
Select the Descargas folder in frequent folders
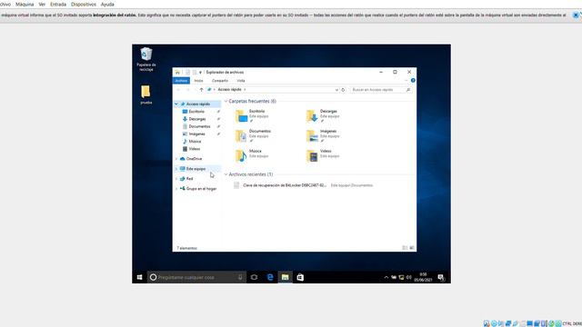click(x=324, y=115)
